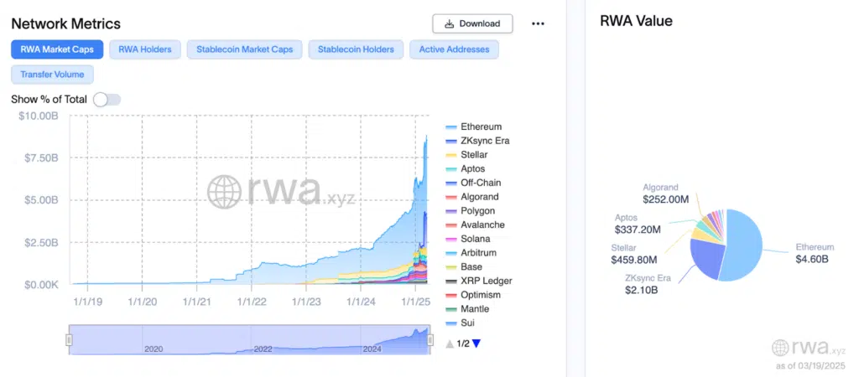The height and width of the screenshot is (377, 859).
Task: Click the Stellar $459.80M label
Action: click(x=634, y=254)
